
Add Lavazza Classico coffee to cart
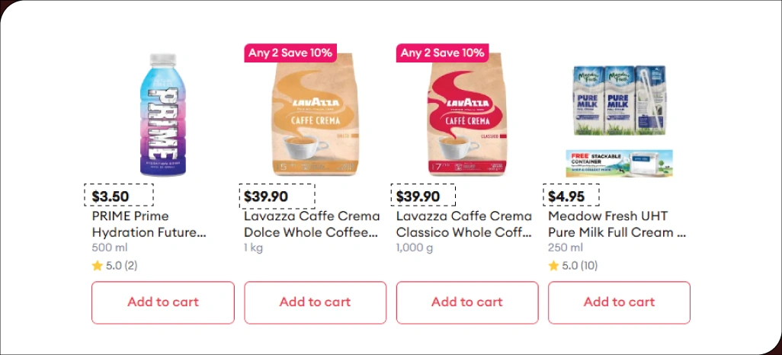(466, 302)
